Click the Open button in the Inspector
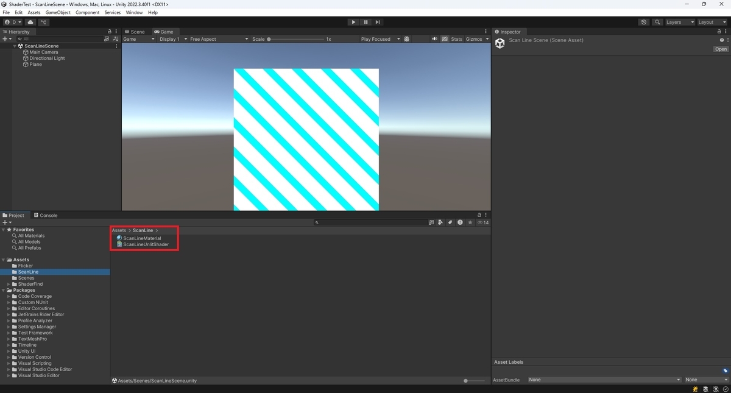Viewport: 731px width, 393px height. (721, 49)
